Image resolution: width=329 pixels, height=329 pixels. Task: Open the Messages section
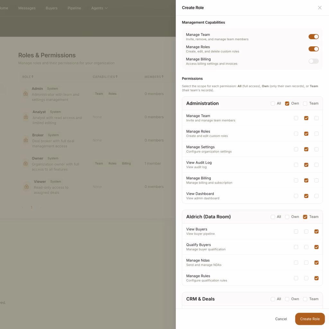(27, 8)
